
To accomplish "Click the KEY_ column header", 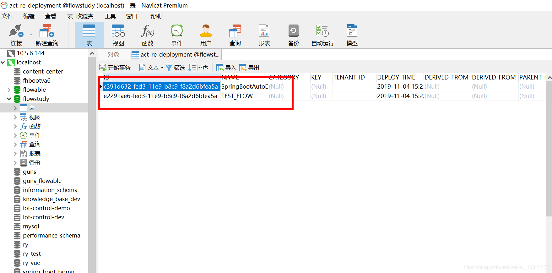I will coord(321,77).
